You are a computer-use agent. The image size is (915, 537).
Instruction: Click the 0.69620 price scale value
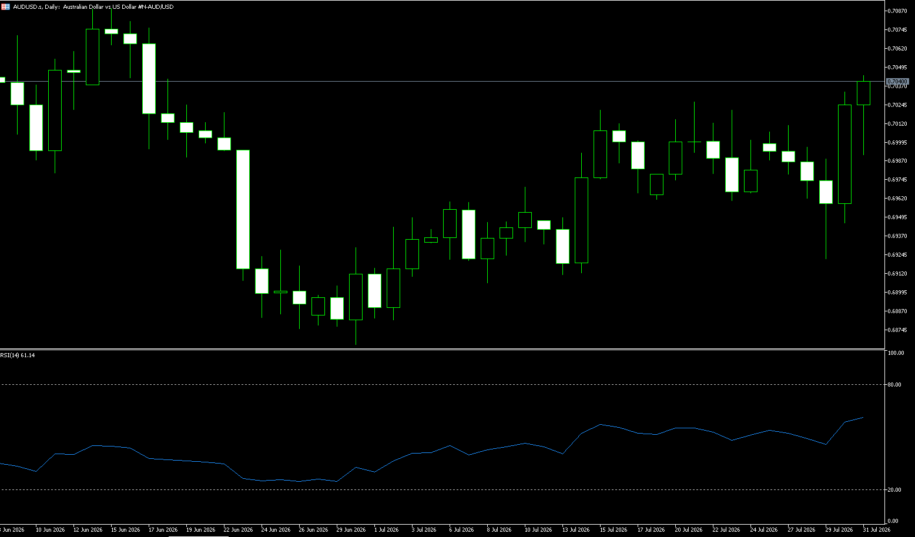pyautogui.click(x=898, y=199)
